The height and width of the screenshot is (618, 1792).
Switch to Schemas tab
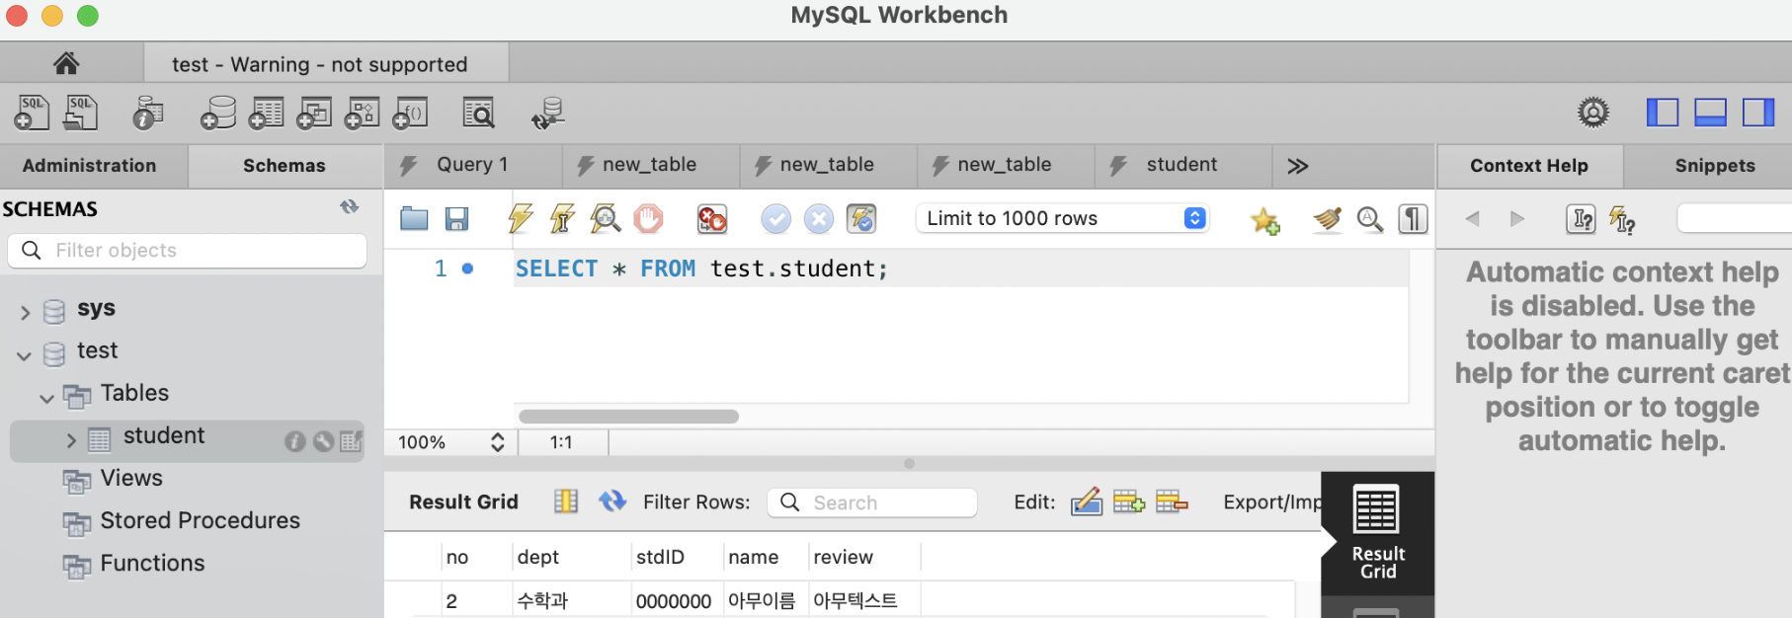[x=285, y=166]
